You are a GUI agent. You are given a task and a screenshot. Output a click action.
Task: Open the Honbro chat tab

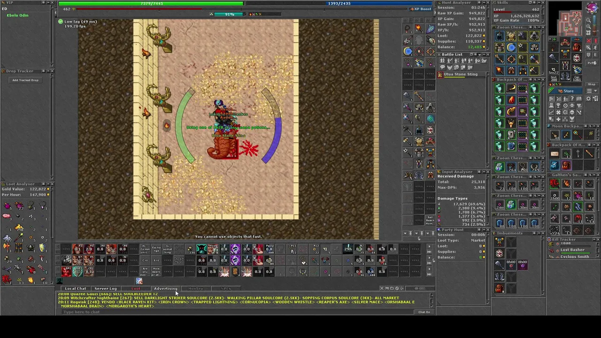point(196,288)
